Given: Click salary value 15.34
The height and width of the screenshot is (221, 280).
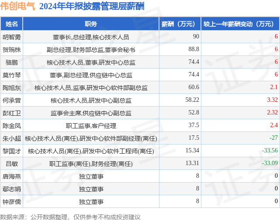Looking at the screenshot, I should pos(192,151).
